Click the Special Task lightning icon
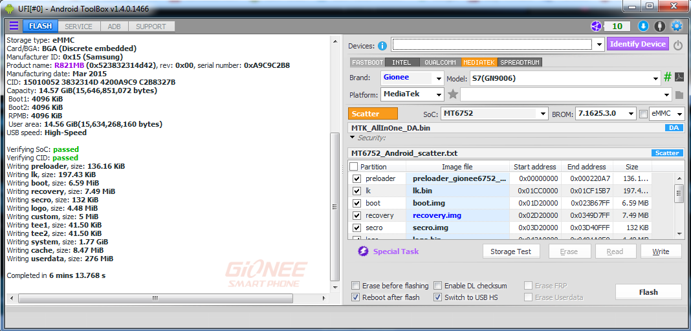Image resolution: width=691 pixels, height=331 pixels. click(363, 251)
